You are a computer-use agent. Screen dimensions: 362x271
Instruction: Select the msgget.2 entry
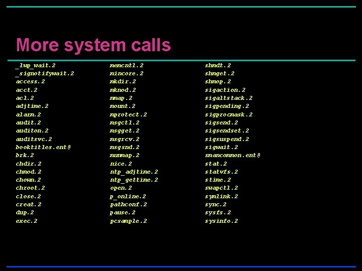tap(125, 131)
